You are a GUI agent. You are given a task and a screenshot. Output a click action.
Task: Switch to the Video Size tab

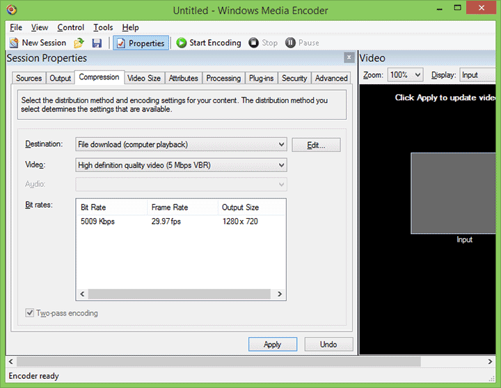[144, 78]
